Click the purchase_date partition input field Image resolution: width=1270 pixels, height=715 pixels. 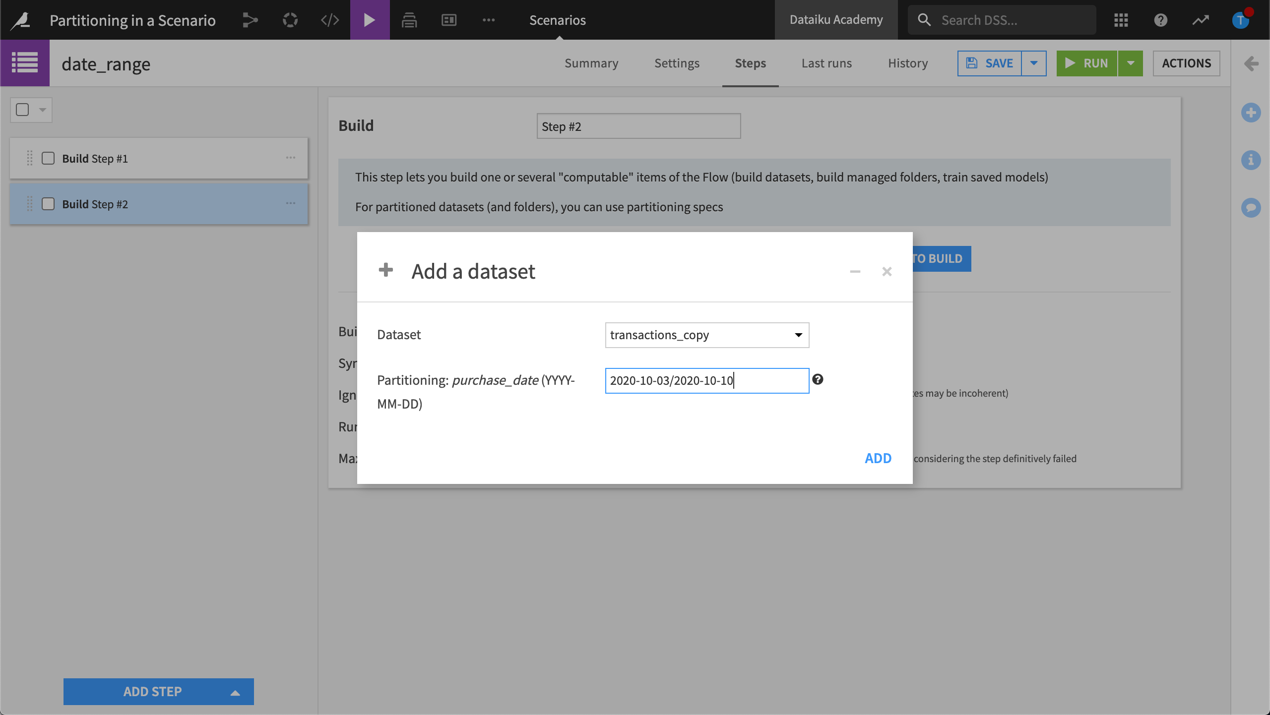click(x=706, y=380)
